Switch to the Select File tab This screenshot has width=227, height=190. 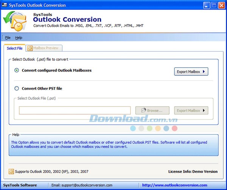click(x=15, y=48)
